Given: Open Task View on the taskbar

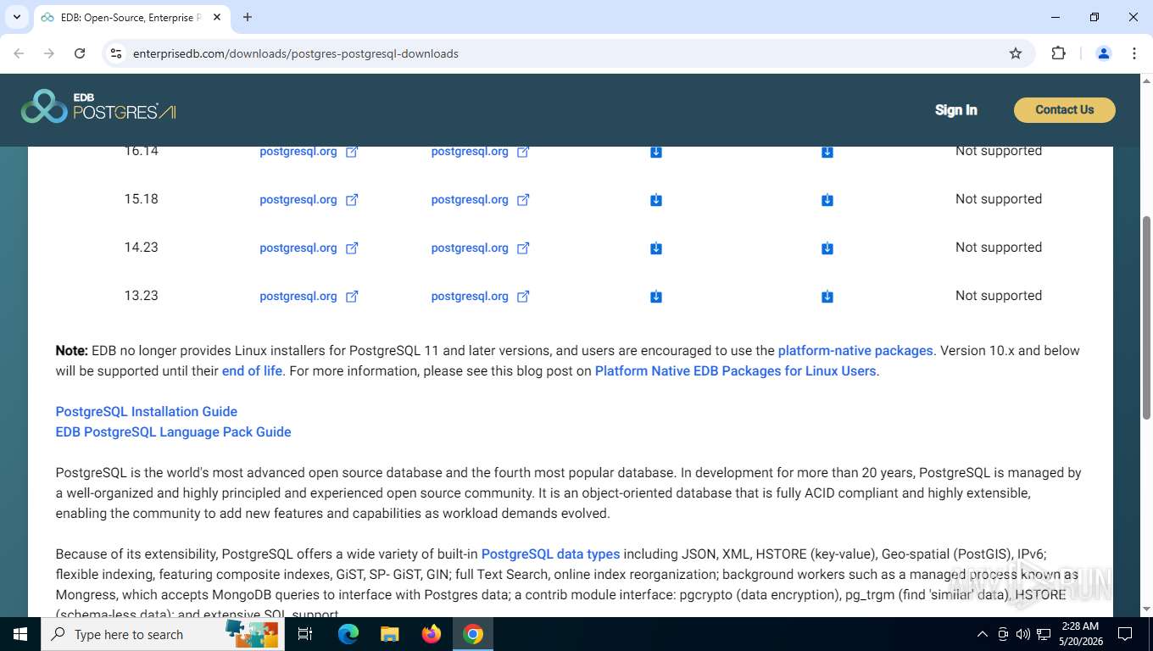Looking at the screenshot, I should click(305, 634).
